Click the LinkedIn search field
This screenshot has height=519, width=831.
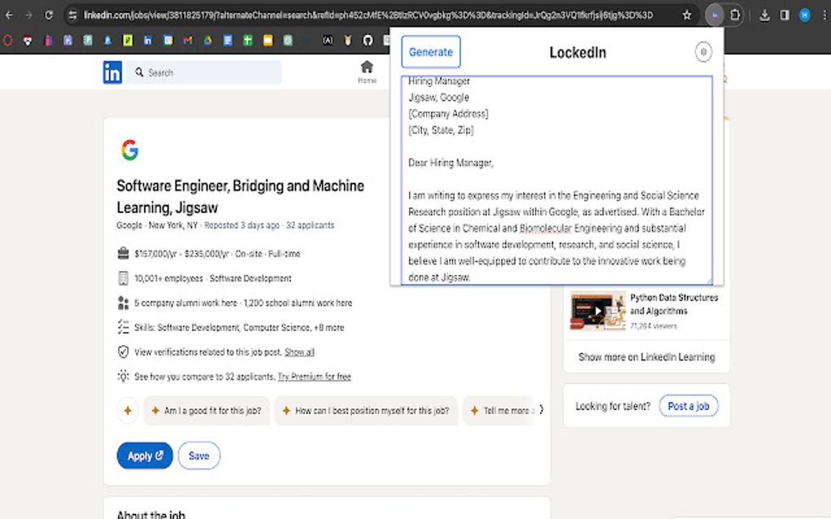pos(204,72)
